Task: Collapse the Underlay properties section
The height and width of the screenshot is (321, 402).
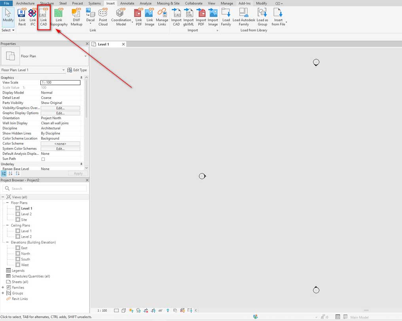Action: coord(81,164)
